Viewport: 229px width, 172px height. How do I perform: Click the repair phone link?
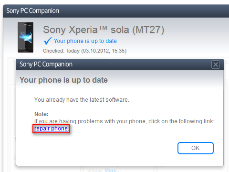point(51,129)
